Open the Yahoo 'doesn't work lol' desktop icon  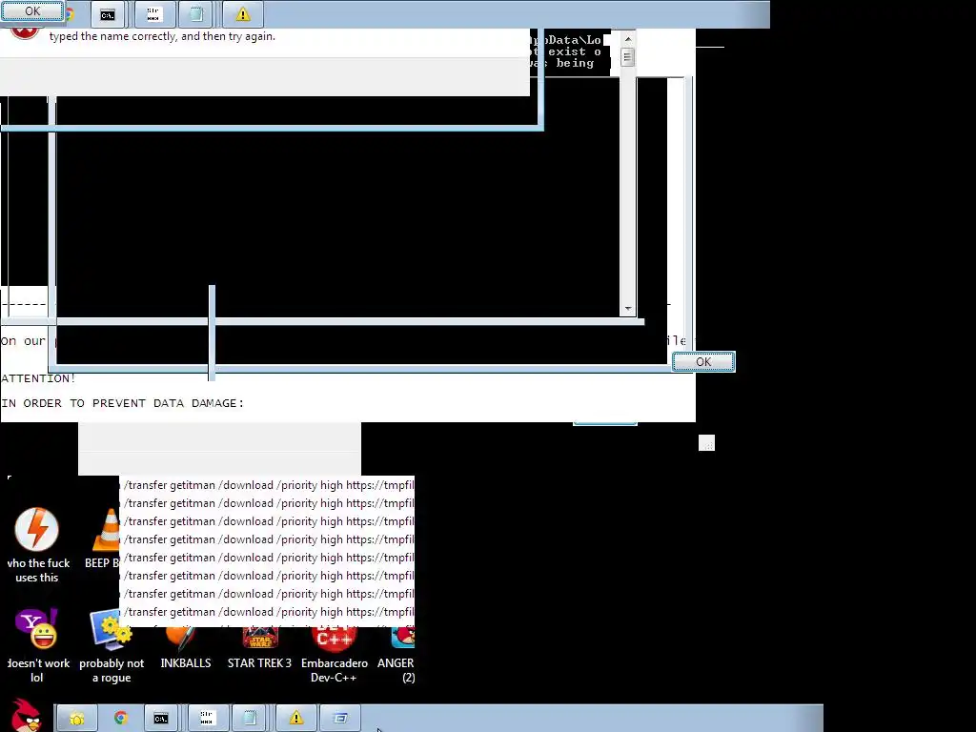[37, 646]
